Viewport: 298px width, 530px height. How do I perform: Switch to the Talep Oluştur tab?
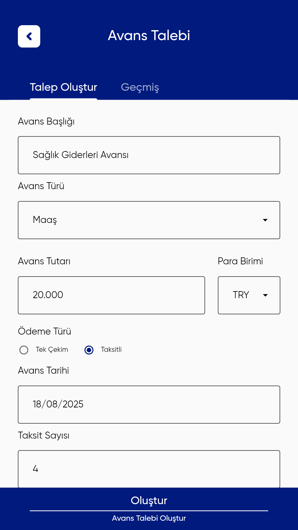tap(63, 87)
